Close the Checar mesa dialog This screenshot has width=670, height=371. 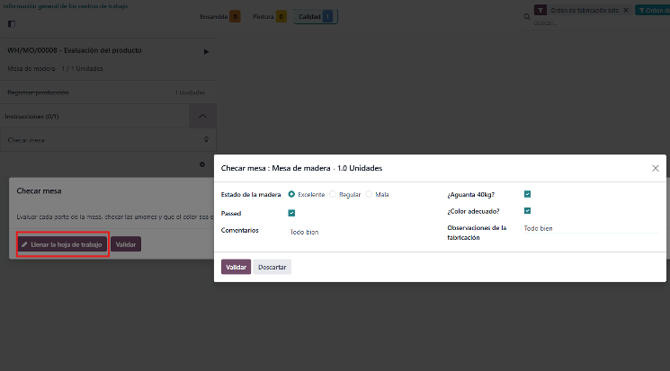click(x=656, y=168)
